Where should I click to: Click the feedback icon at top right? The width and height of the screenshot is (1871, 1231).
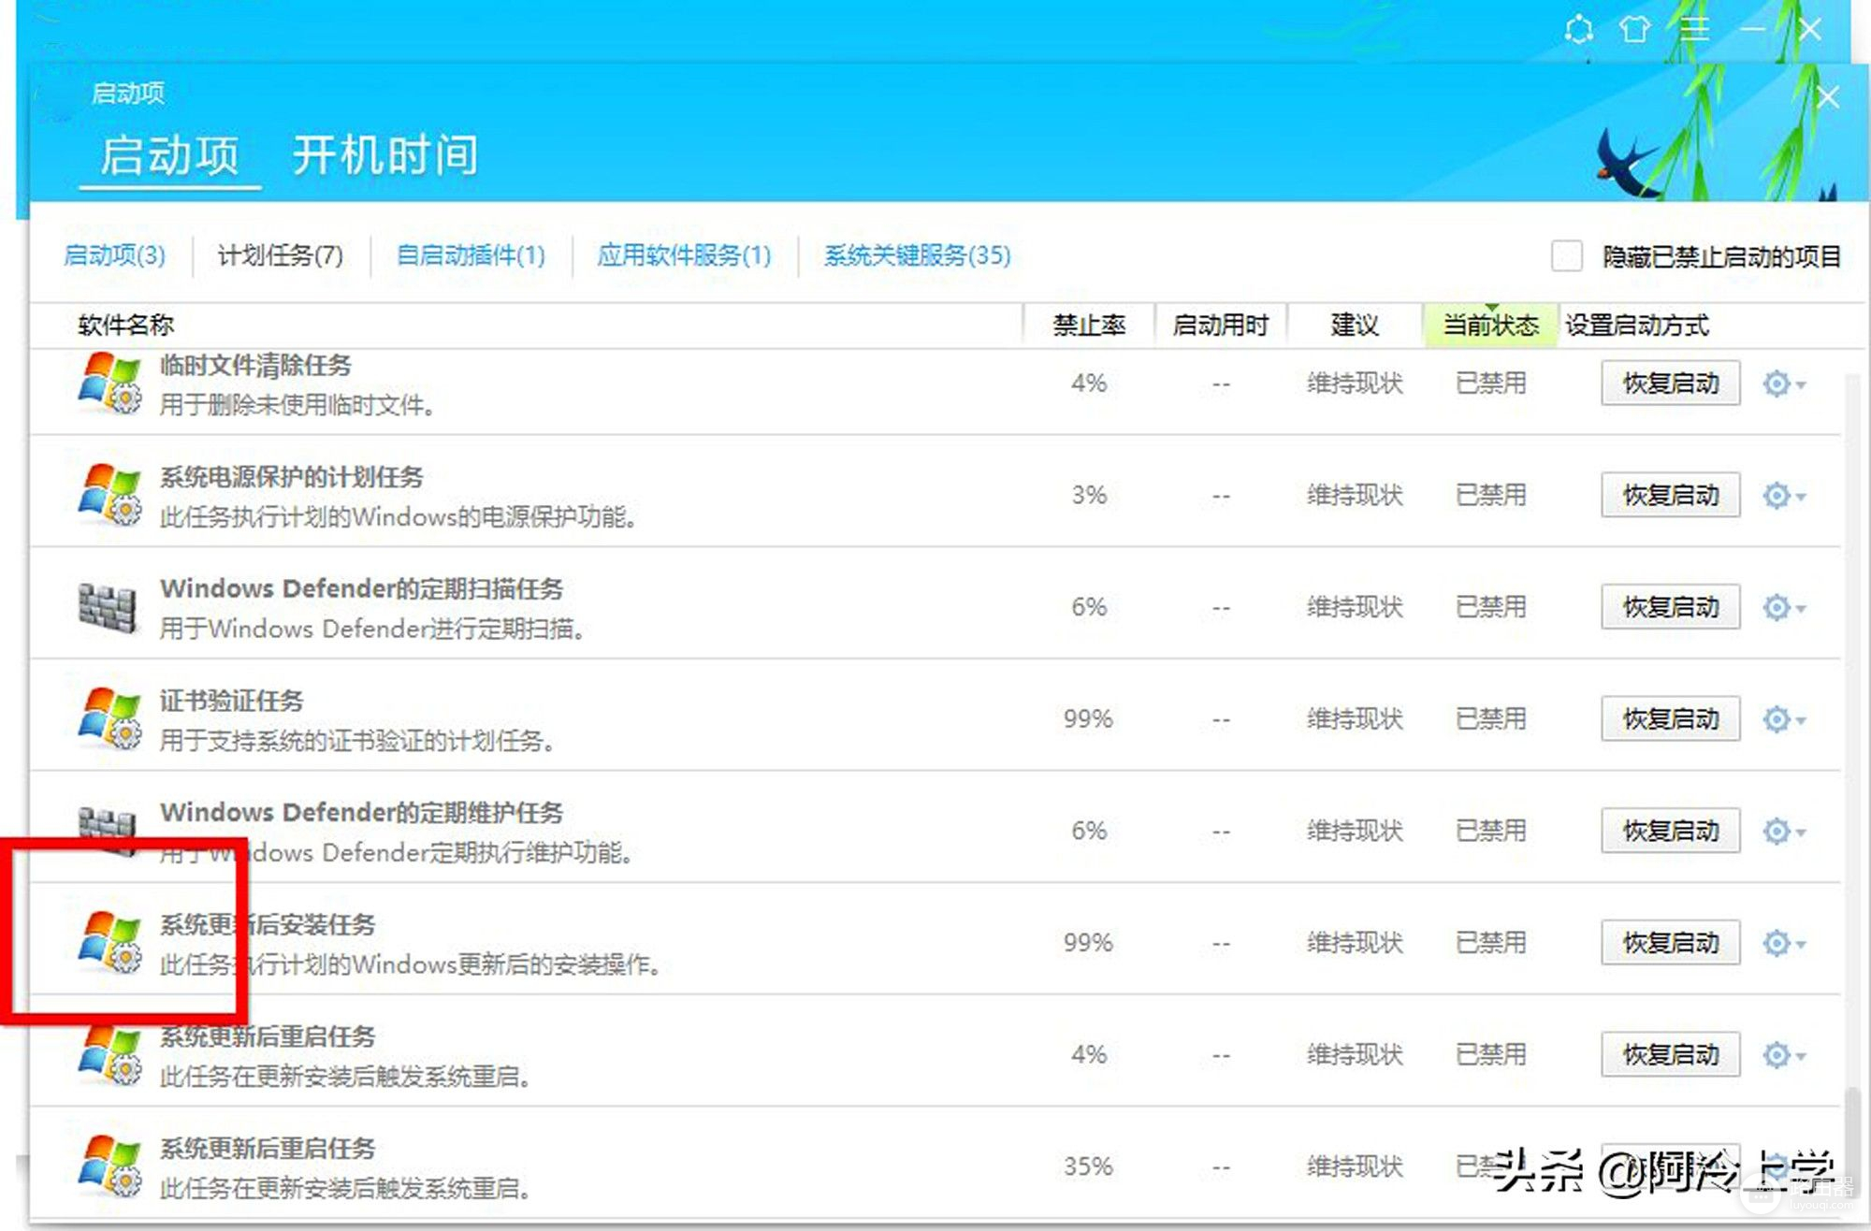pos(1578,30)
